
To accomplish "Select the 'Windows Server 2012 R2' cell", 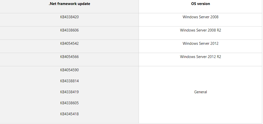I will 200,57.
